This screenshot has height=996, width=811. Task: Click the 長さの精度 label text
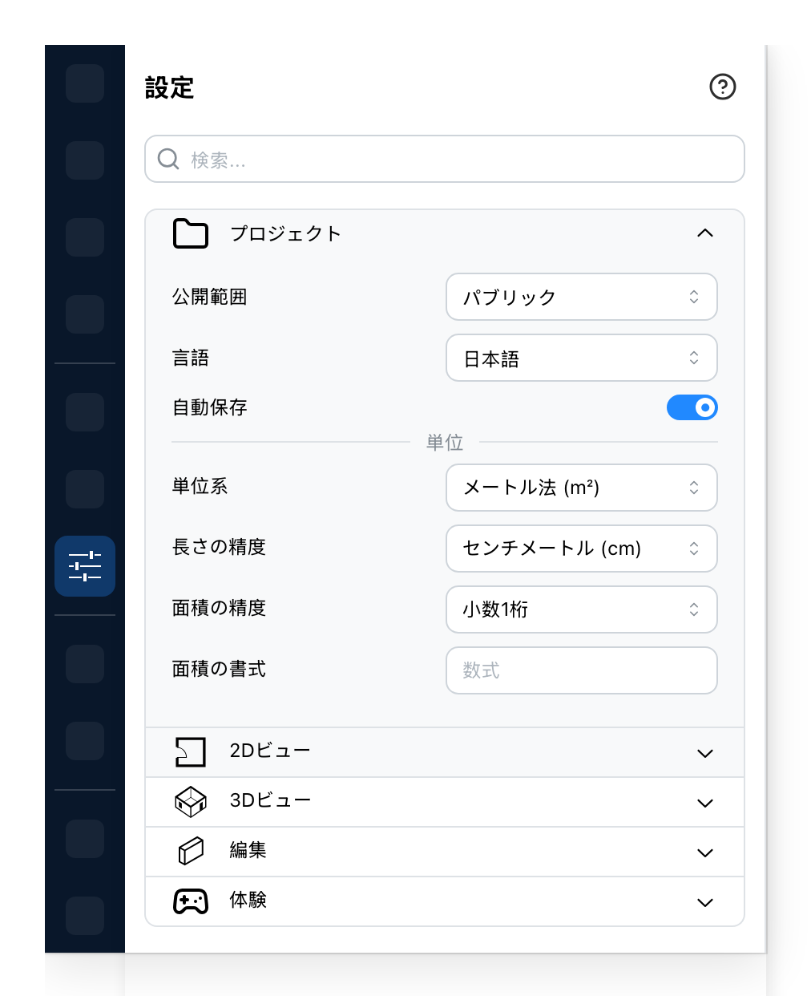(x=219, y=547)
